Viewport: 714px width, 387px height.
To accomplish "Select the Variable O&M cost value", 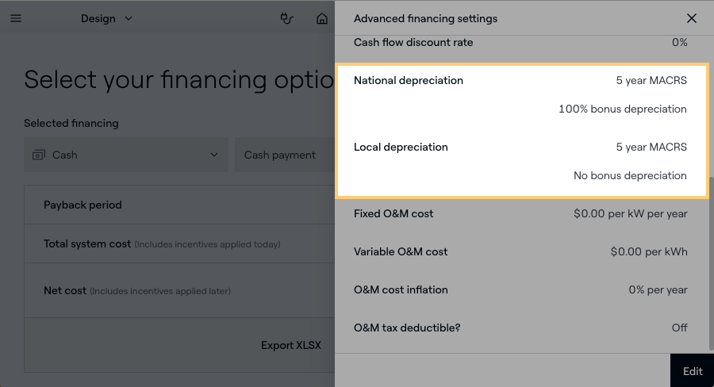I will 648,251.
